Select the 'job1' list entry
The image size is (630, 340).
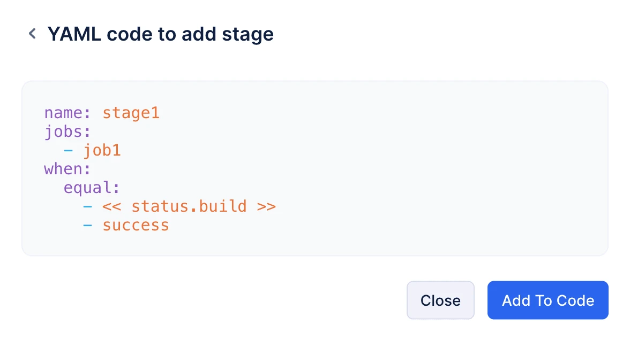tap(102, 150)
